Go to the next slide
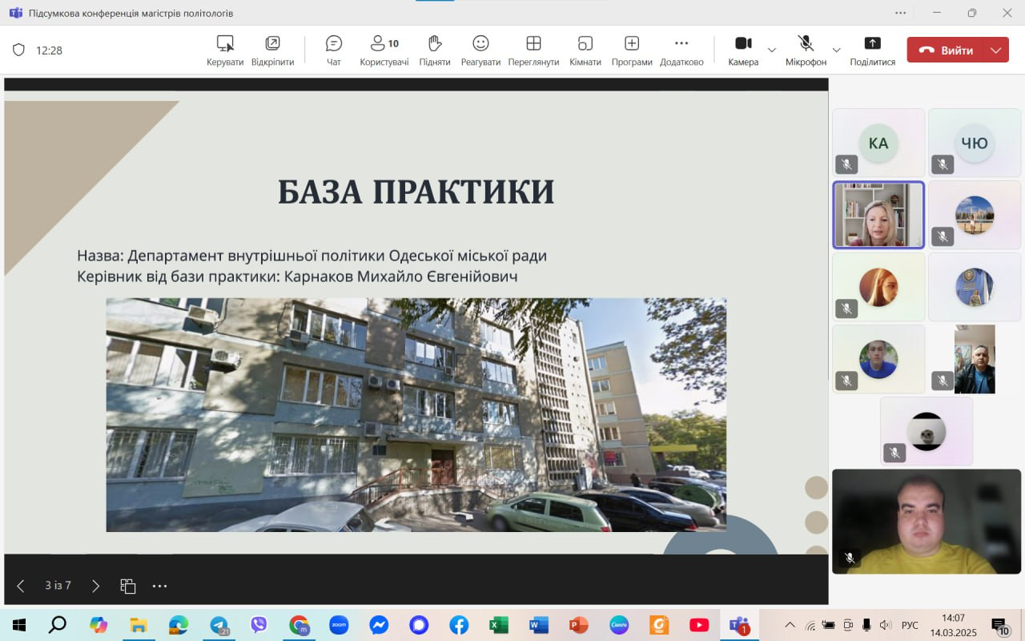 [x=95, y=586]
